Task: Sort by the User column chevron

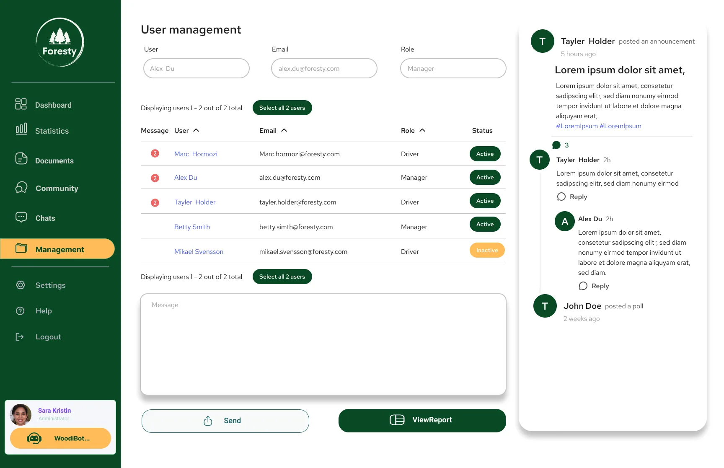Action: coord(196,130)
